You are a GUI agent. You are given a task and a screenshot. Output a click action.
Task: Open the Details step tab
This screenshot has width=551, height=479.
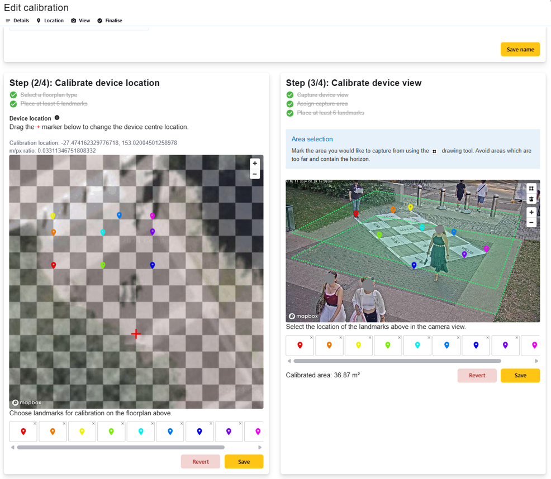coord(17,21)
